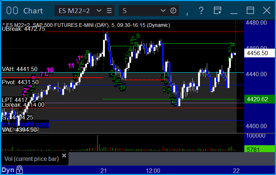Viewport: 276px width, 175px height.
Task: Click the 100000 volume axis label
Action: click(x=256, y=135)
